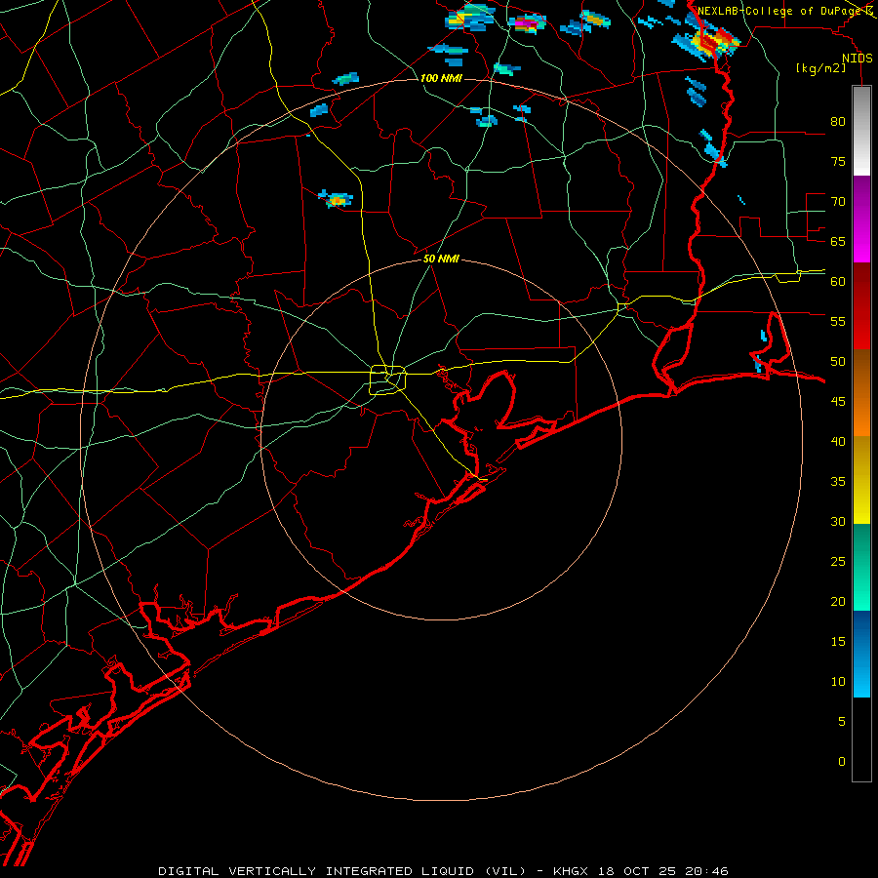Screen dimensions: 878x878
Task: Pick the green-teal segment of the color scale
Action: coord(861,567)
